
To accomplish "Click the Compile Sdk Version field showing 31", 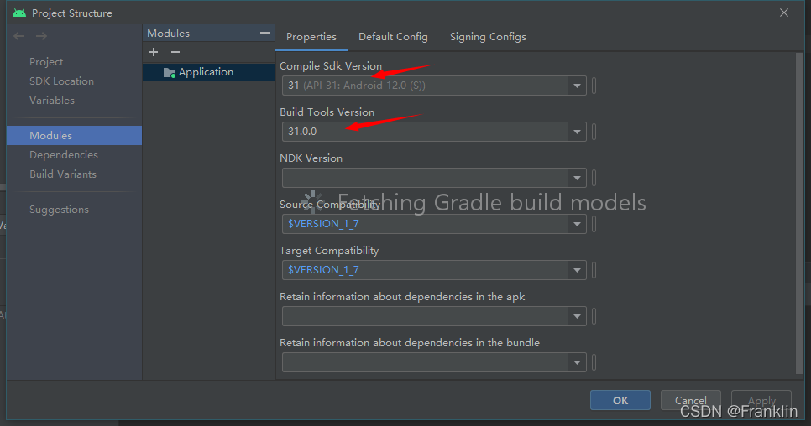I will pos(425,86).
